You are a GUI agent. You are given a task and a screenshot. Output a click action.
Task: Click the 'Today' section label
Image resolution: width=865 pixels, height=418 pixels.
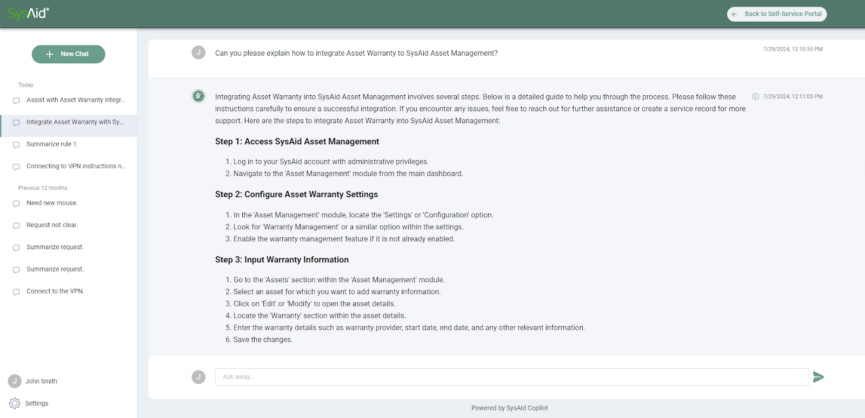coord(26,85)
